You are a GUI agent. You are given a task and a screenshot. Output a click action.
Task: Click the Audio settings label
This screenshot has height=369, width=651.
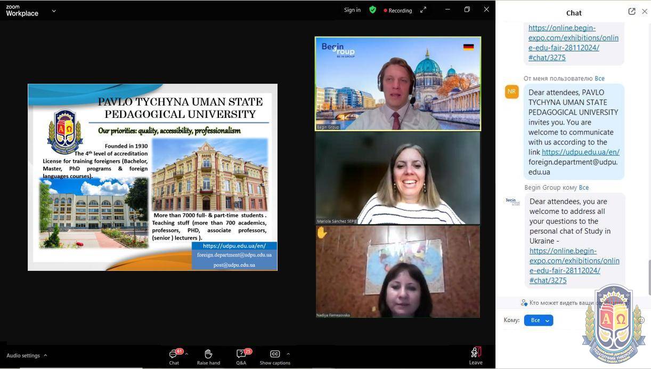(x=23, y=356)
